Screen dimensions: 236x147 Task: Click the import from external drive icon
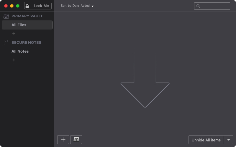[76, 140]
